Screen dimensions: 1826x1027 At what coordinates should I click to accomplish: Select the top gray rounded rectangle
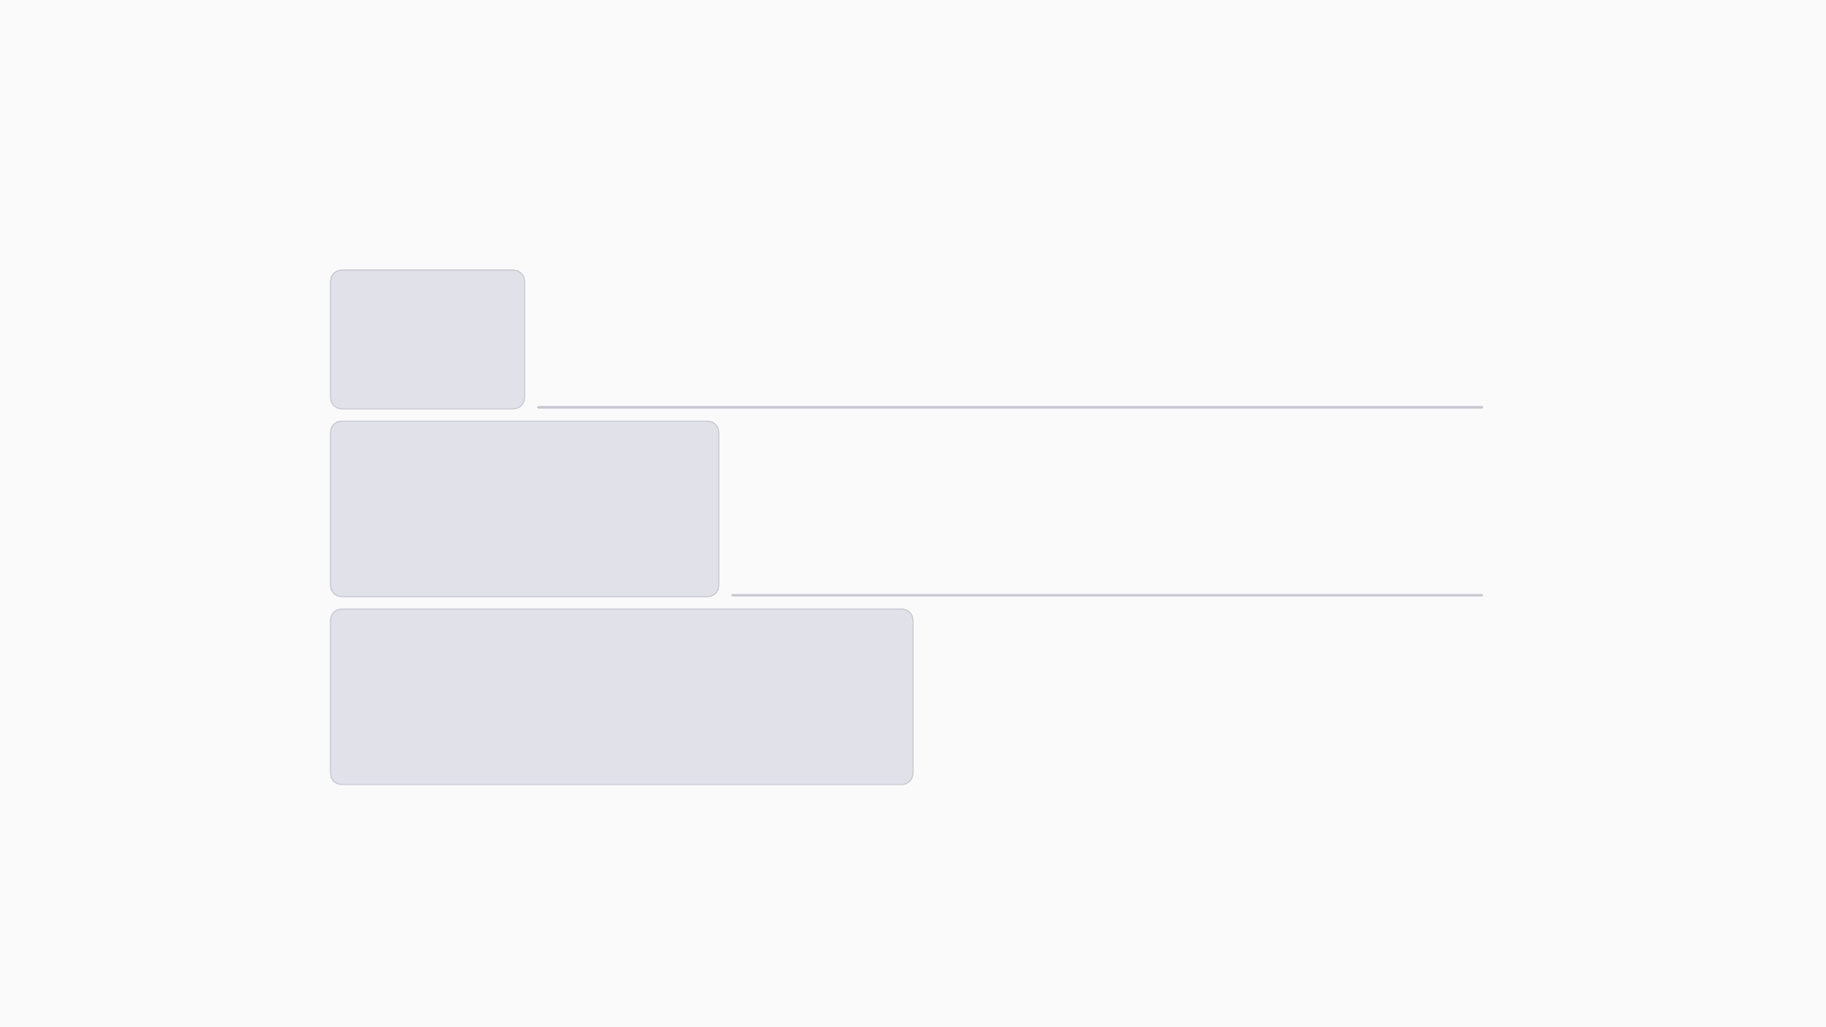click(427, 339)
